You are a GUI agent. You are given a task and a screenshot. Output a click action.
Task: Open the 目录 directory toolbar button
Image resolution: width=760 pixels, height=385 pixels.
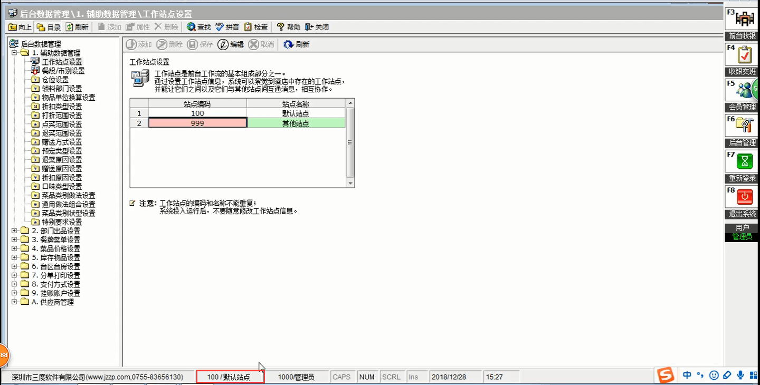click(x=49, y=27)
